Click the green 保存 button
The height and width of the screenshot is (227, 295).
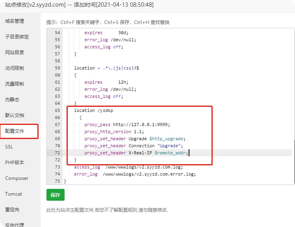pyautogui.click(x=56, y=195)
